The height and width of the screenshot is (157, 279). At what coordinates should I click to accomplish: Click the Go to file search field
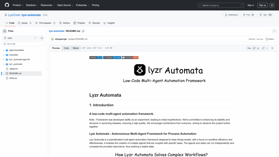pyautogui.click(x=23, y=44)
